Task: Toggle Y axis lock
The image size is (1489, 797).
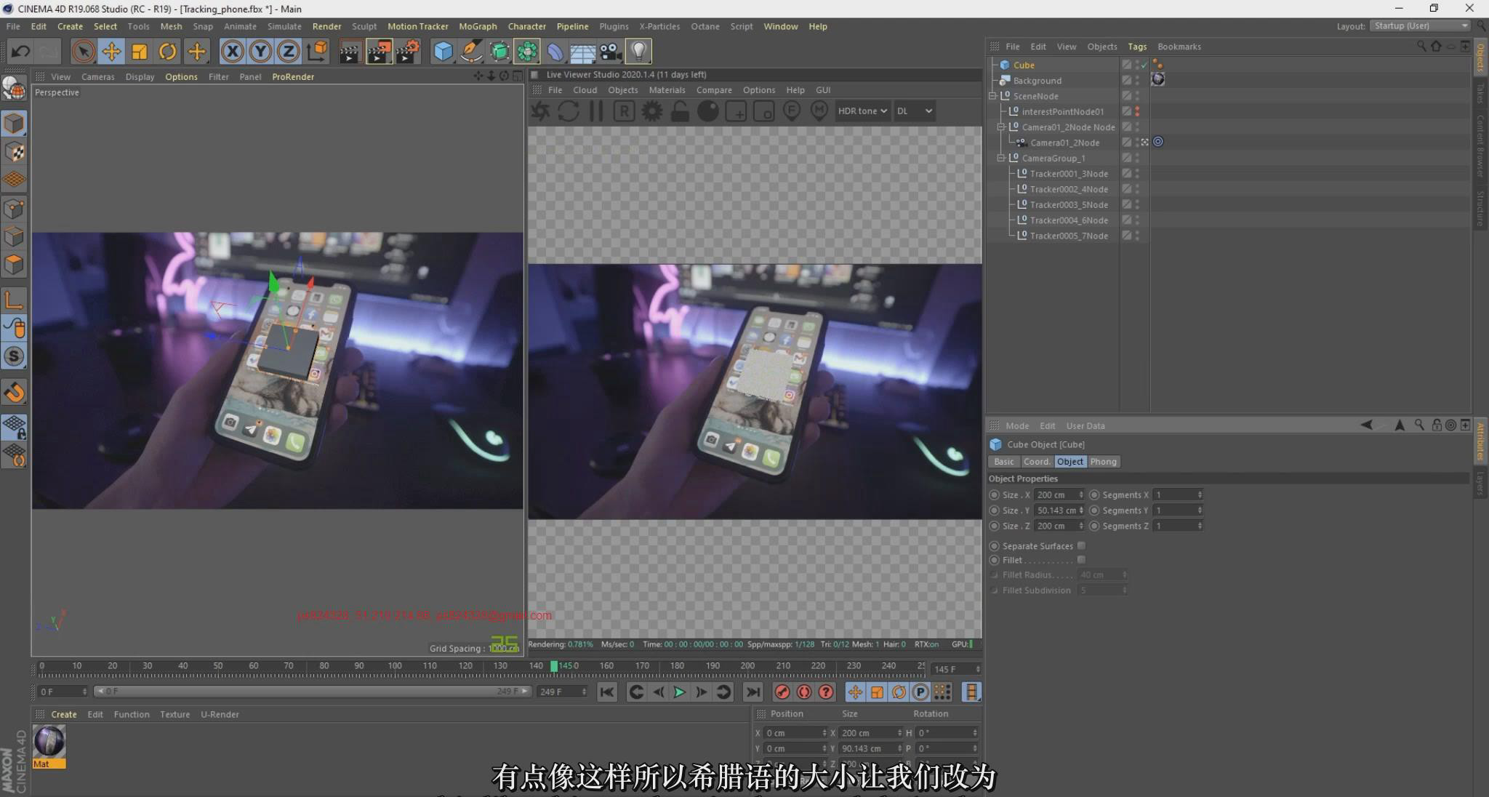Action: (x=260, y=51)
